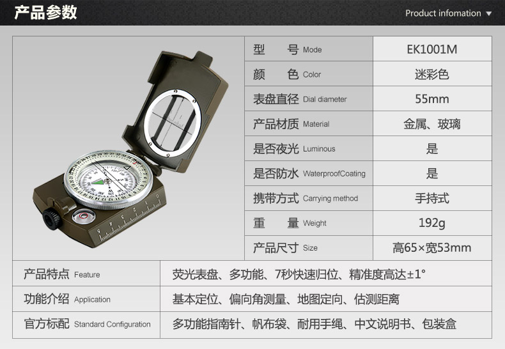Click the 金属、玻璃 material cell
Image resolution: width=505 pixels, height=349 pixels.
pyautogui.click(x=432, y=124)
